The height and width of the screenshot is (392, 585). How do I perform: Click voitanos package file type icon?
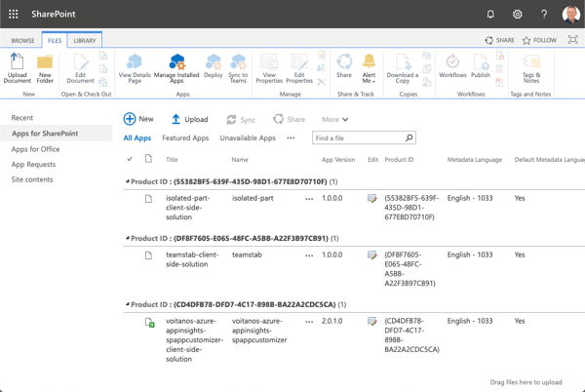click(149, 323)
